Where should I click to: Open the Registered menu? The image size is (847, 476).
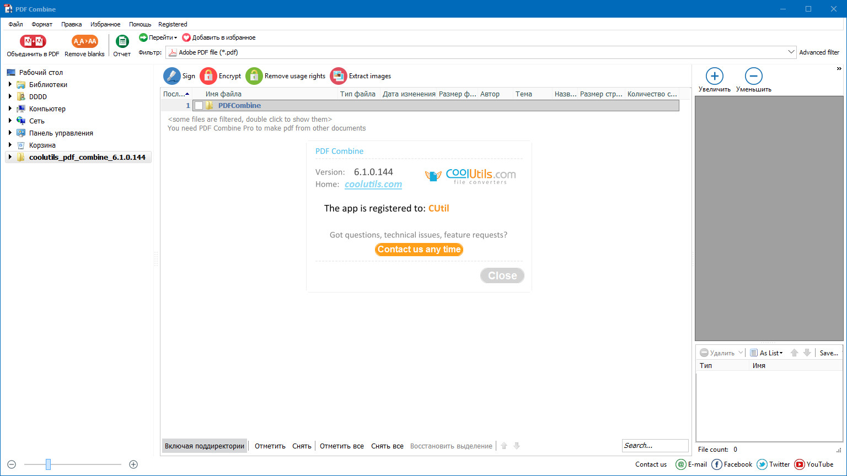click(173, 24)
